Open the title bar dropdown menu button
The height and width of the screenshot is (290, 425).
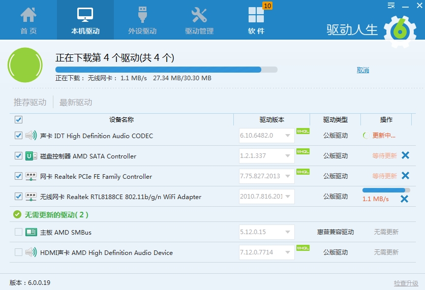tap(391, 6)
